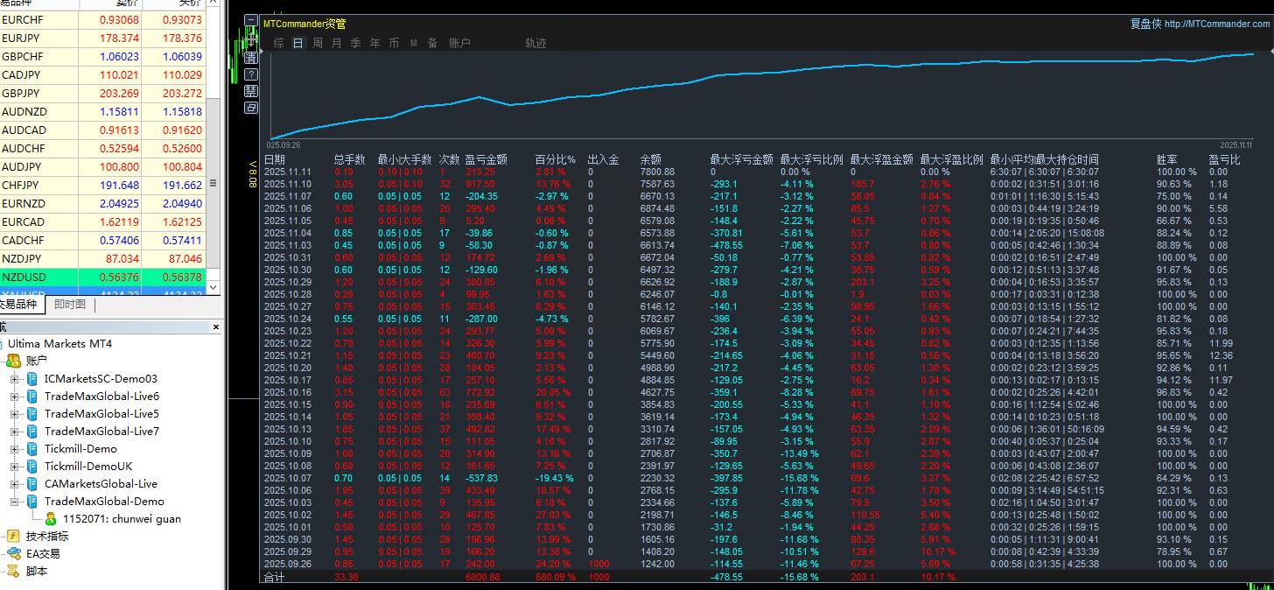Expand the TradeMaxGlobal-Live5 tree node
This screenshot has width=1274, height=590.
(x=14, y=414)
